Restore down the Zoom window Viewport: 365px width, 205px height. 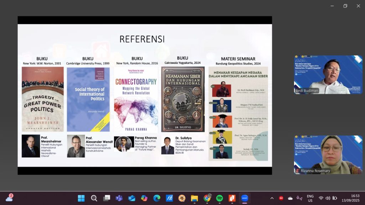point(345,6)
